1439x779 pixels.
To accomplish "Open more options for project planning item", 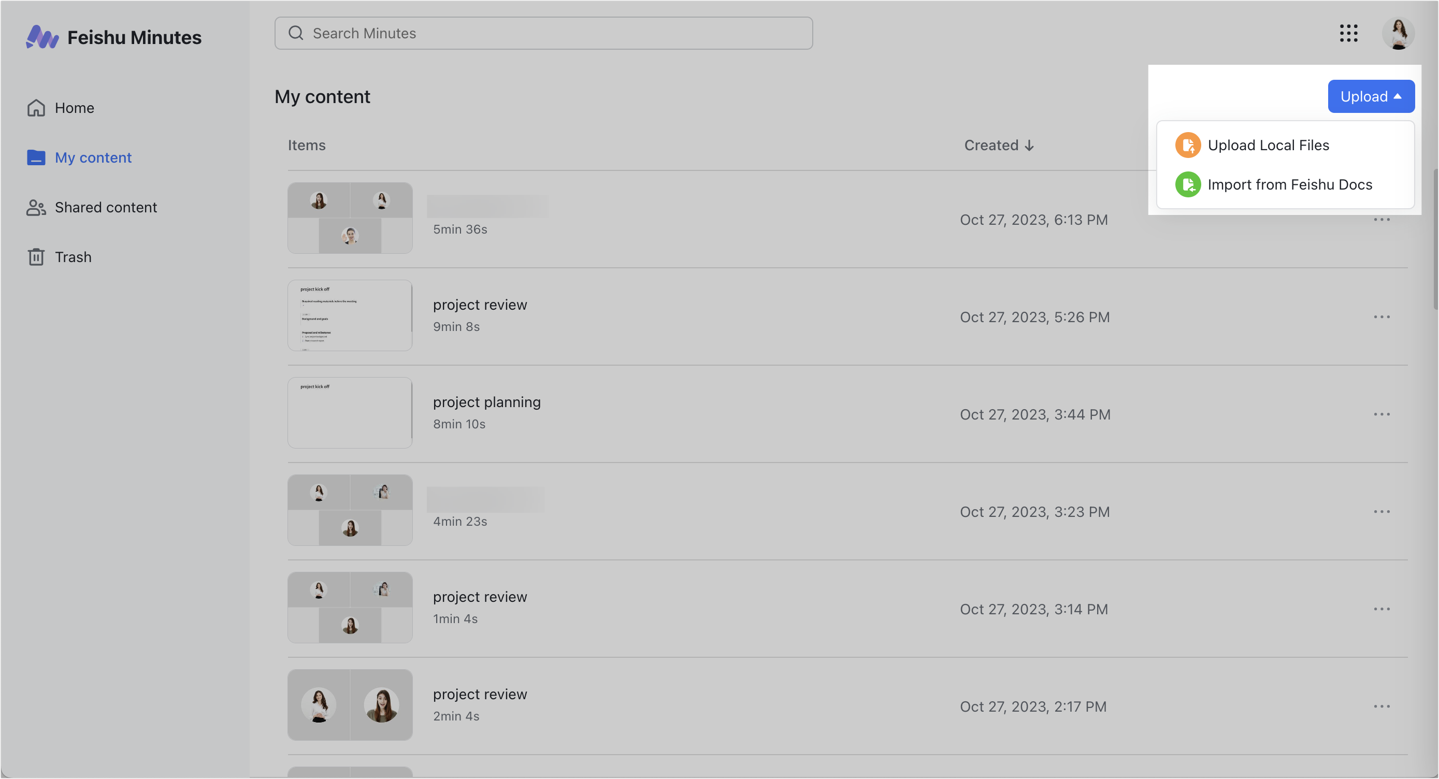I will click(x=1381, y=414).
